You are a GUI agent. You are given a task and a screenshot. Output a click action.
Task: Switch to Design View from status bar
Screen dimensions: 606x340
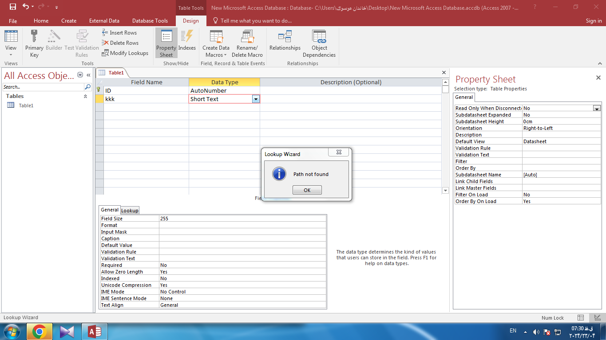598,318
